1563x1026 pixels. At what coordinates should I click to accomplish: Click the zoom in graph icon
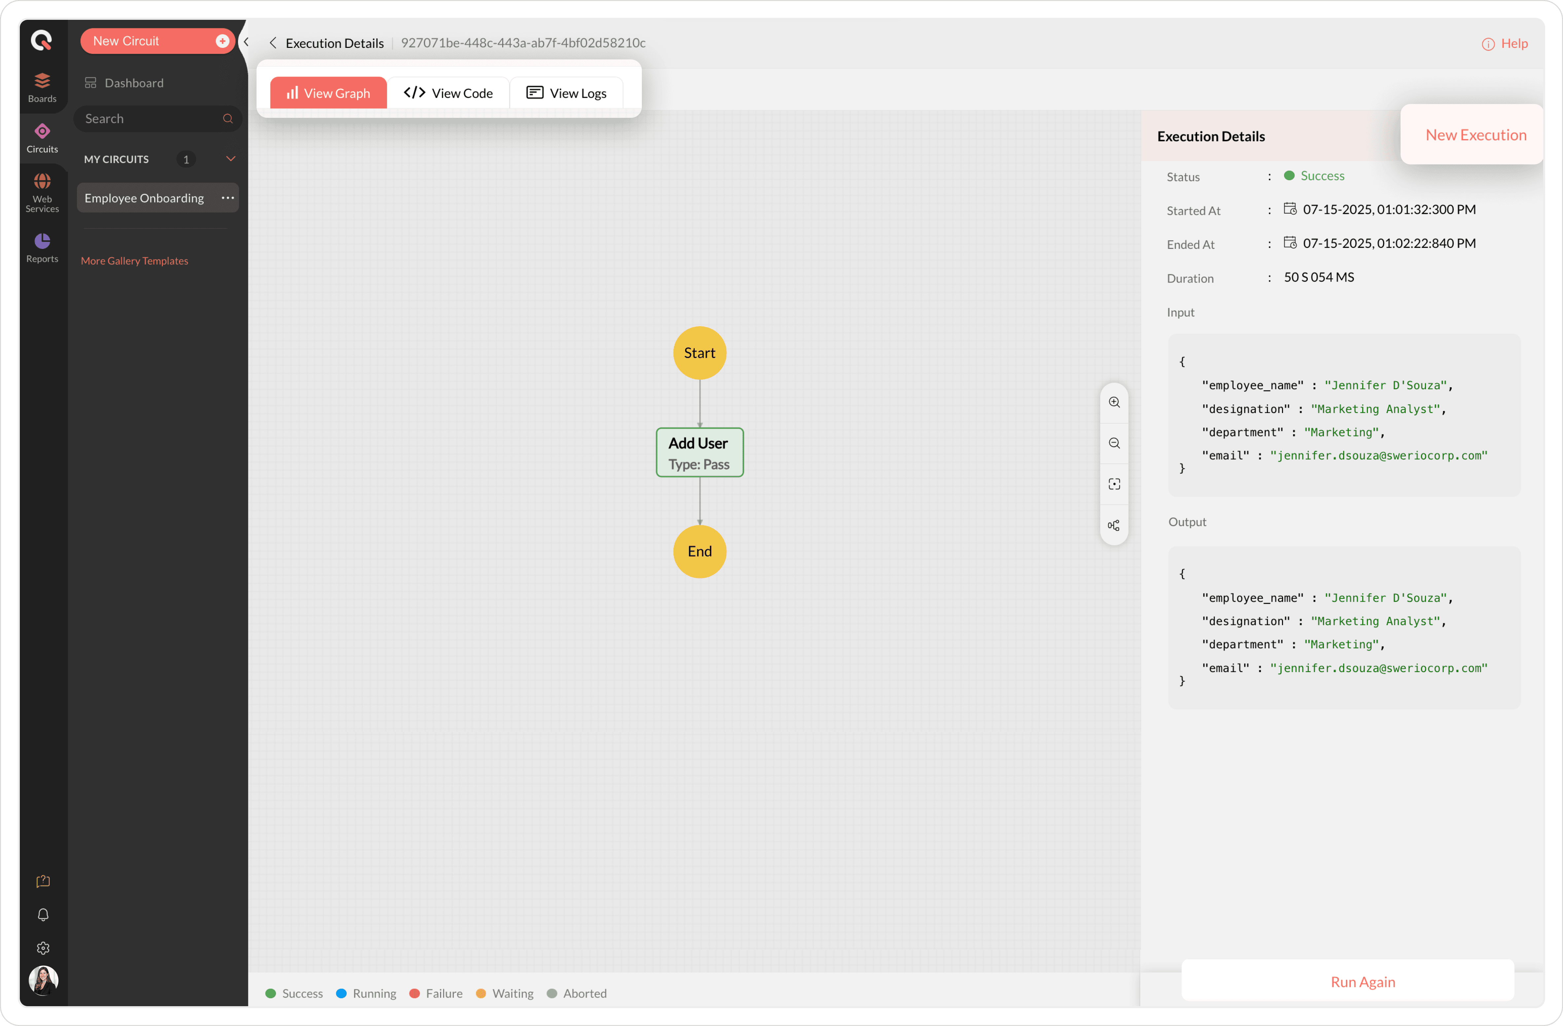[1114, 402]
